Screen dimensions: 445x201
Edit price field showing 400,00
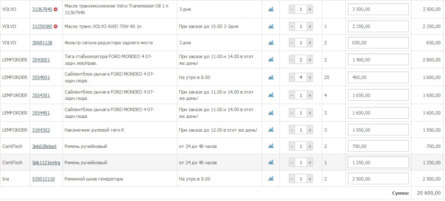click(378, 77)
